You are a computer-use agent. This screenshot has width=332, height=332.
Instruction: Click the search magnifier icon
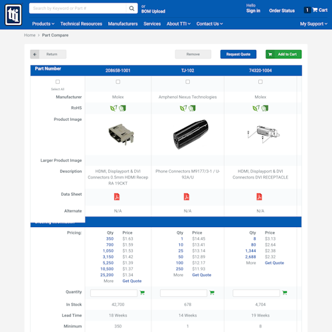(x=131, y=9)
